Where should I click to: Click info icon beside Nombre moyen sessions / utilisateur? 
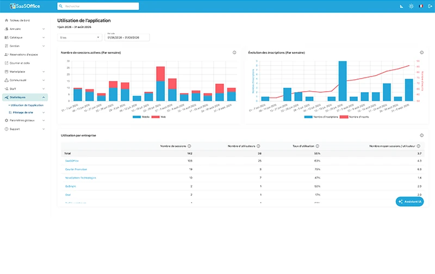pos(418,146)
